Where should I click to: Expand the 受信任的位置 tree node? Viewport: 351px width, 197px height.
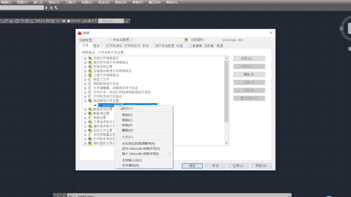click(x=86, y=67)
